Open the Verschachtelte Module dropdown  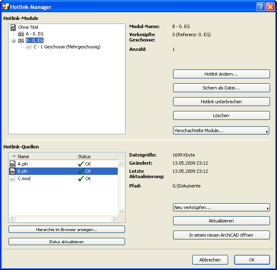coord(221,131)
